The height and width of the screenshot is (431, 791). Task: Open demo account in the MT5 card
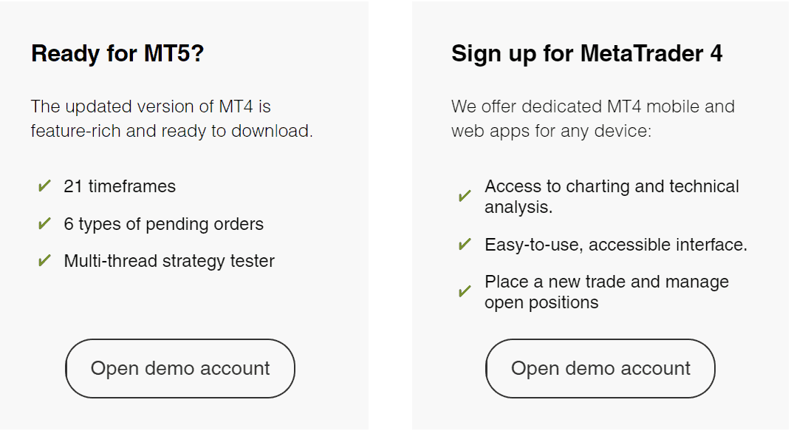tap(180, 368)
